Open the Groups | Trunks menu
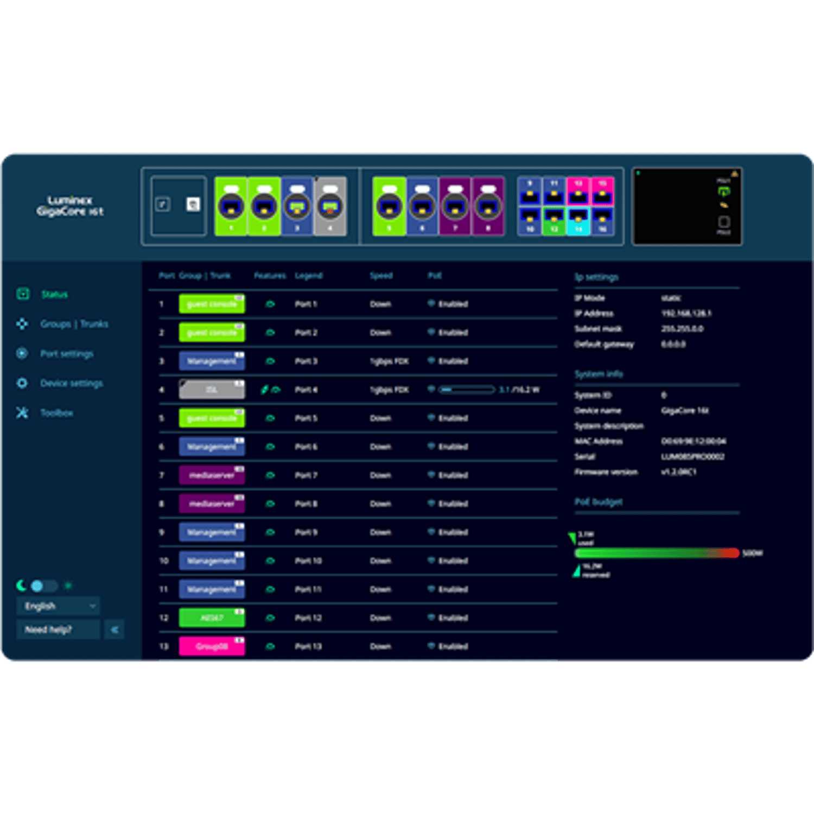The height and width of the screenshot is (814, 814). [74, 324]
